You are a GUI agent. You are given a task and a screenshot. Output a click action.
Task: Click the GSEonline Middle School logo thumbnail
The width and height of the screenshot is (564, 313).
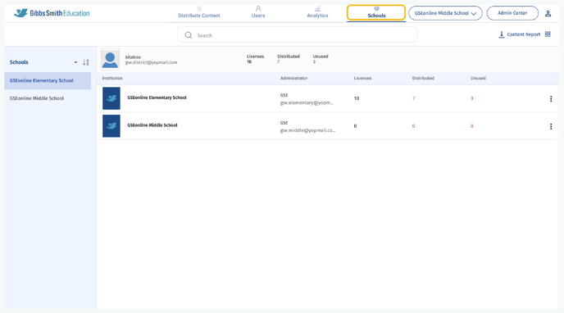(x=111, y=126)
